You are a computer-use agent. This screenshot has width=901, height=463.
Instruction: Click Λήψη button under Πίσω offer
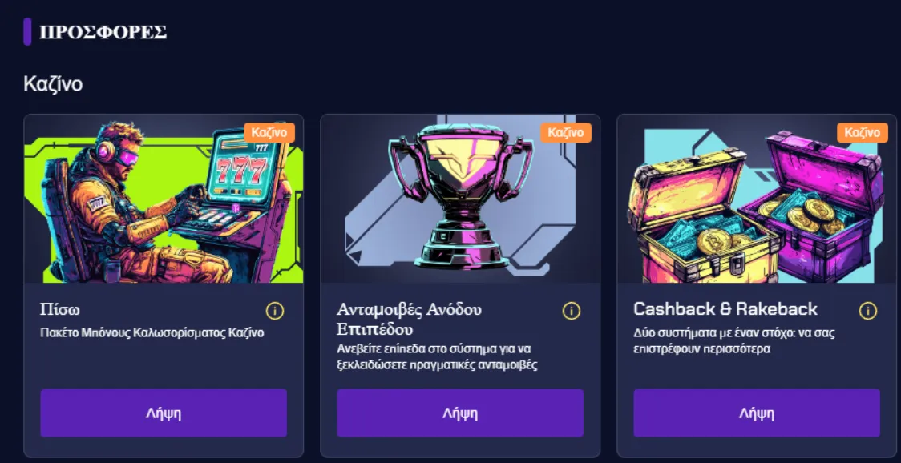164,413
